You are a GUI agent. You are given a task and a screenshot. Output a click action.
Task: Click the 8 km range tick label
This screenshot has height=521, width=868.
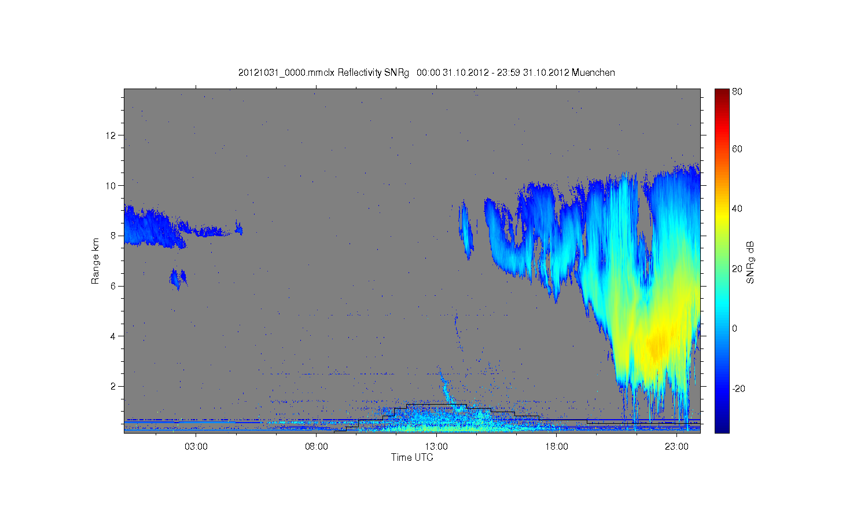tap(114, 236)
